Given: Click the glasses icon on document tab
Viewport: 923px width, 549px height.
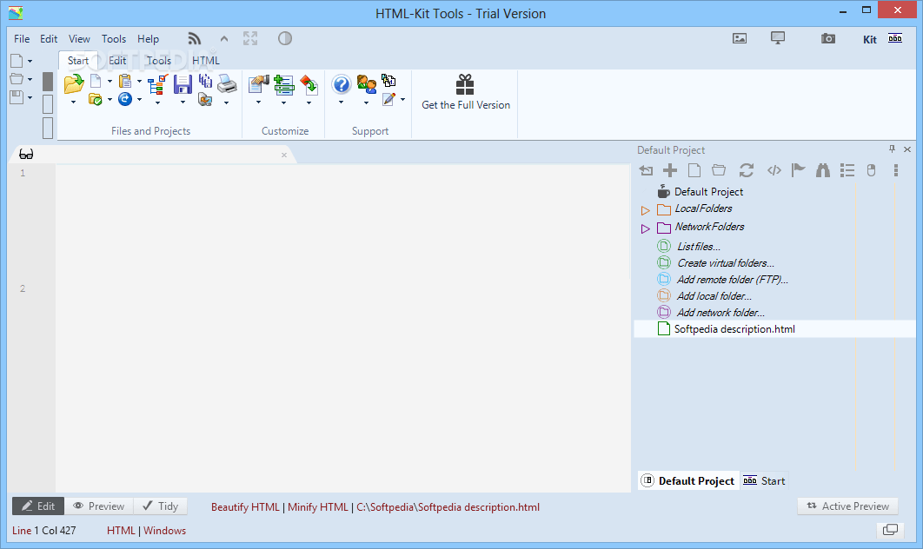Looking at the screenshot, I should (26, 154).
